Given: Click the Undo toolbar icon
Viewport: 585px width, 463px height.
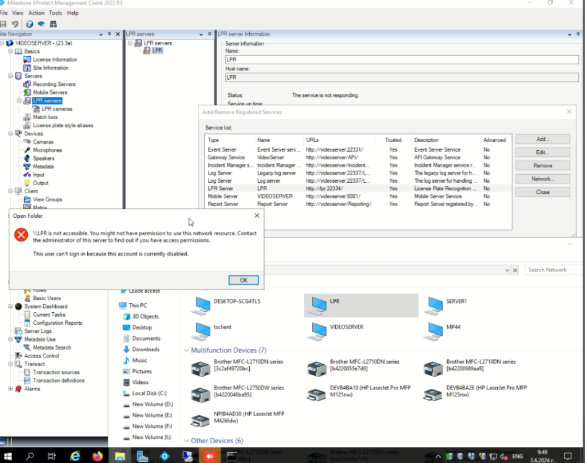Looking at the screenshot, I should (15, 24).
